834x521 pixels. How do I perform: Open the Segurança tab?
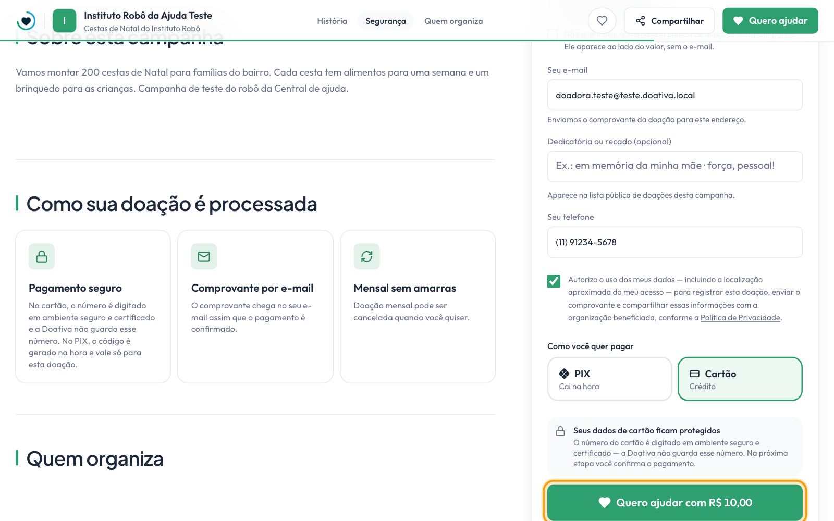click(386, 21)
